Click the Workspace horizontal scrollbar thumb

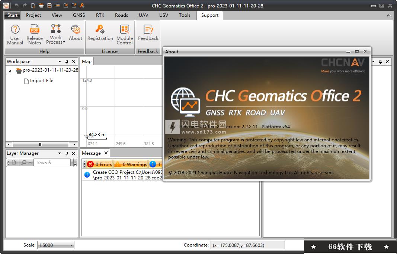point(40,145)
